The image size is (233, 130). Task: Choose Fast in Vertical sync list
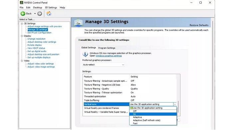point(153,123)
